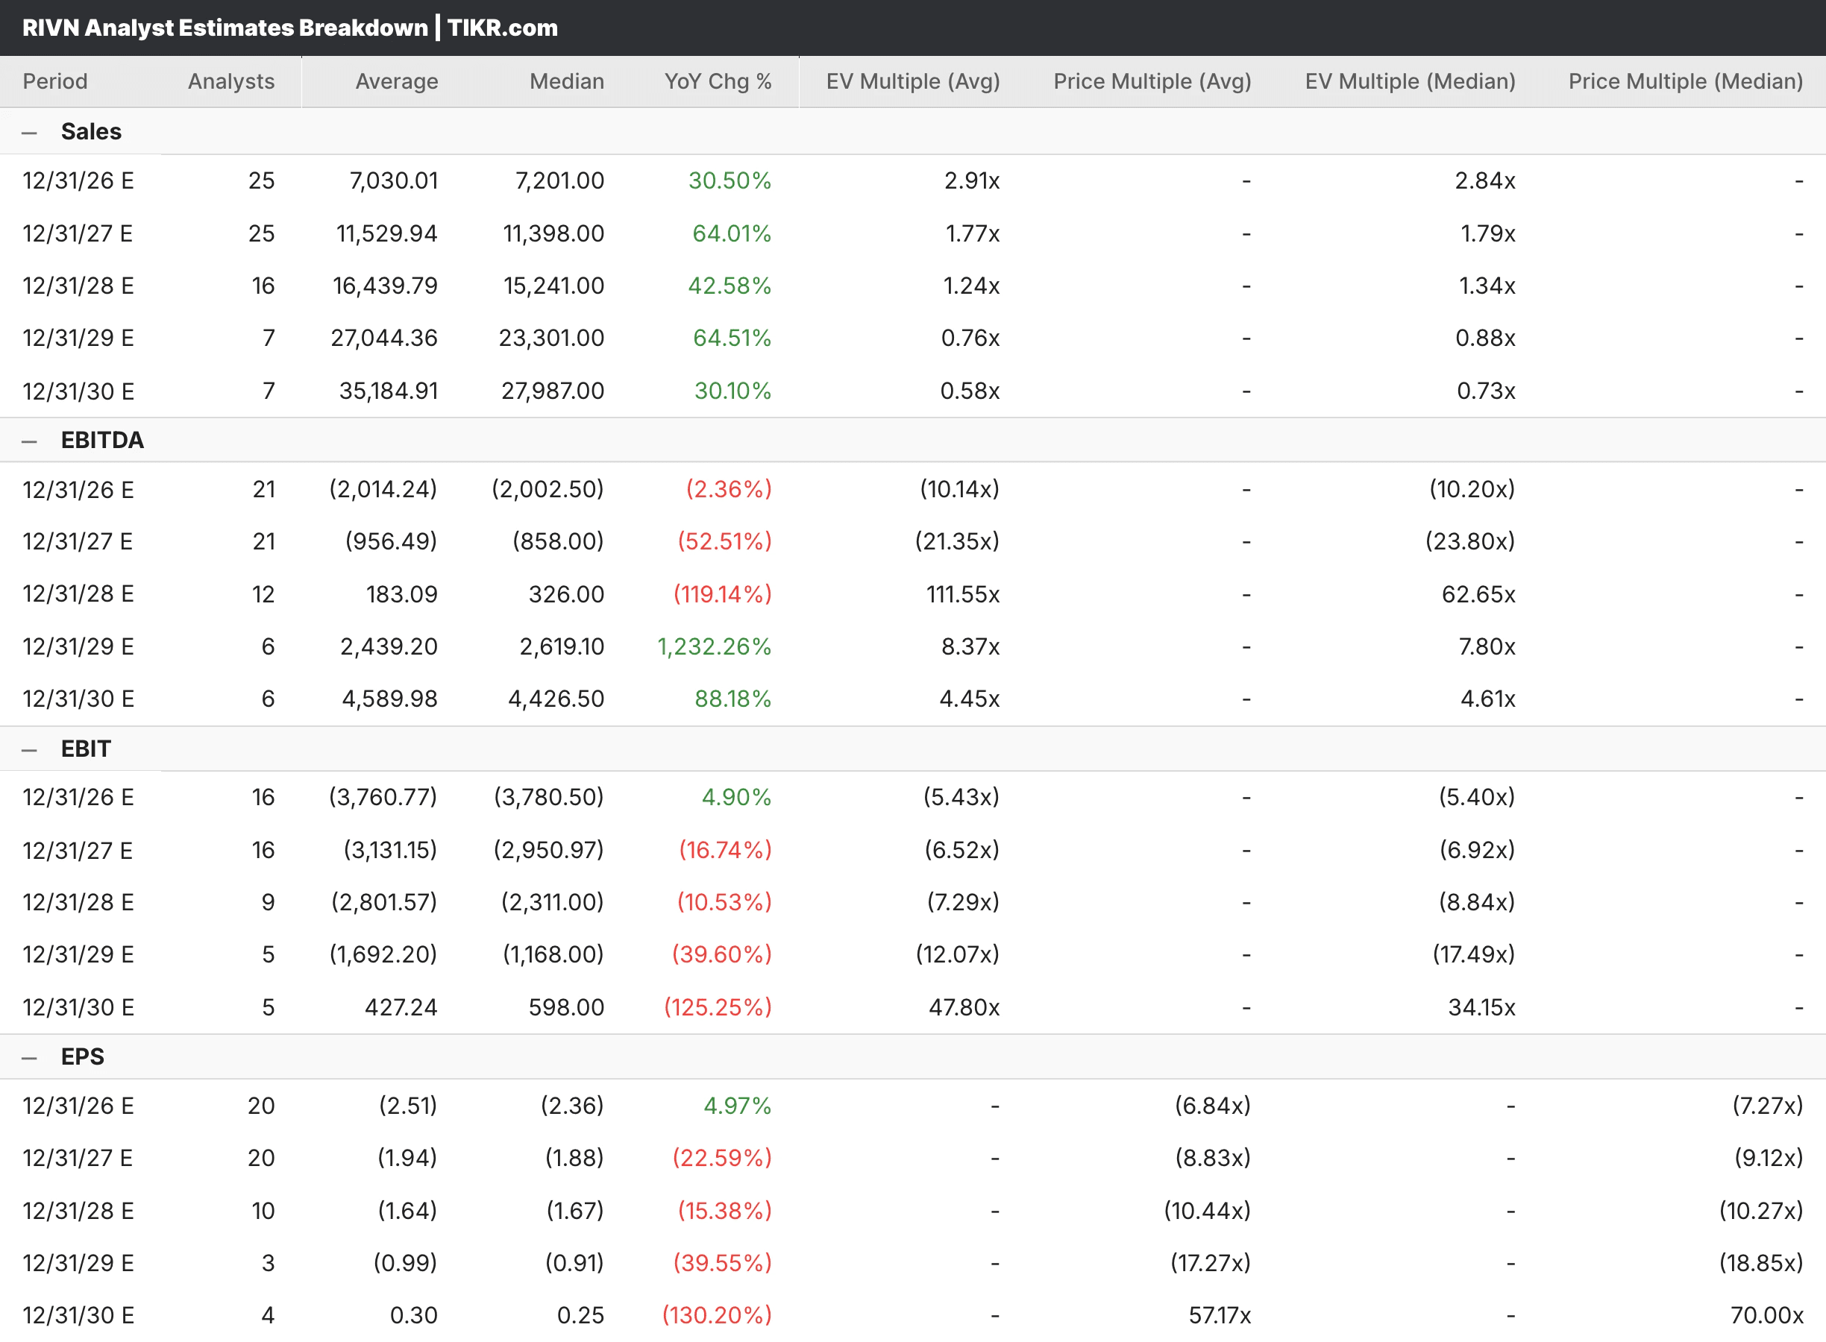Viewport: 1826px width, 1342px height.
Task: Click the 4.61x EV median multiple
Action: point(1488,699)
